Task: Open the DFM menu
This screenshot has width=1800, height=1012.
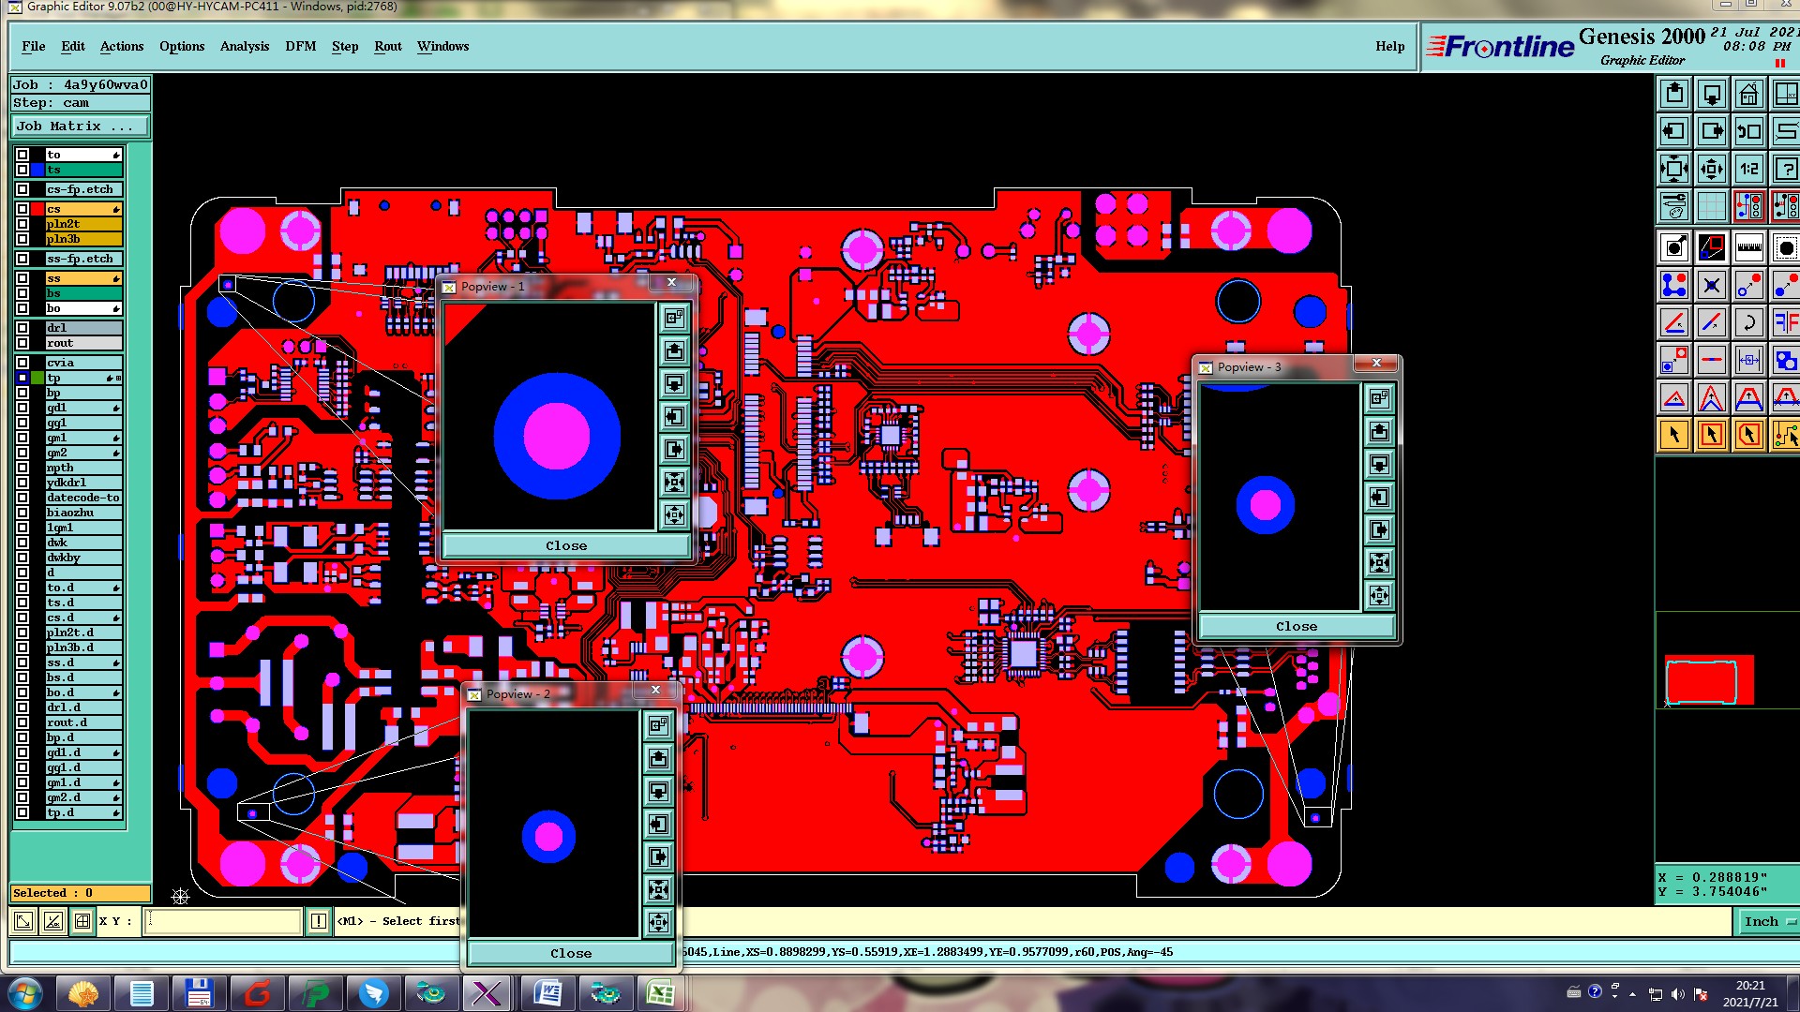Action: click(x=300, y=46)
